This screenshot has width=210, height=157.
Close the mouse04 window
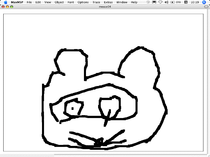pos(3,7)
